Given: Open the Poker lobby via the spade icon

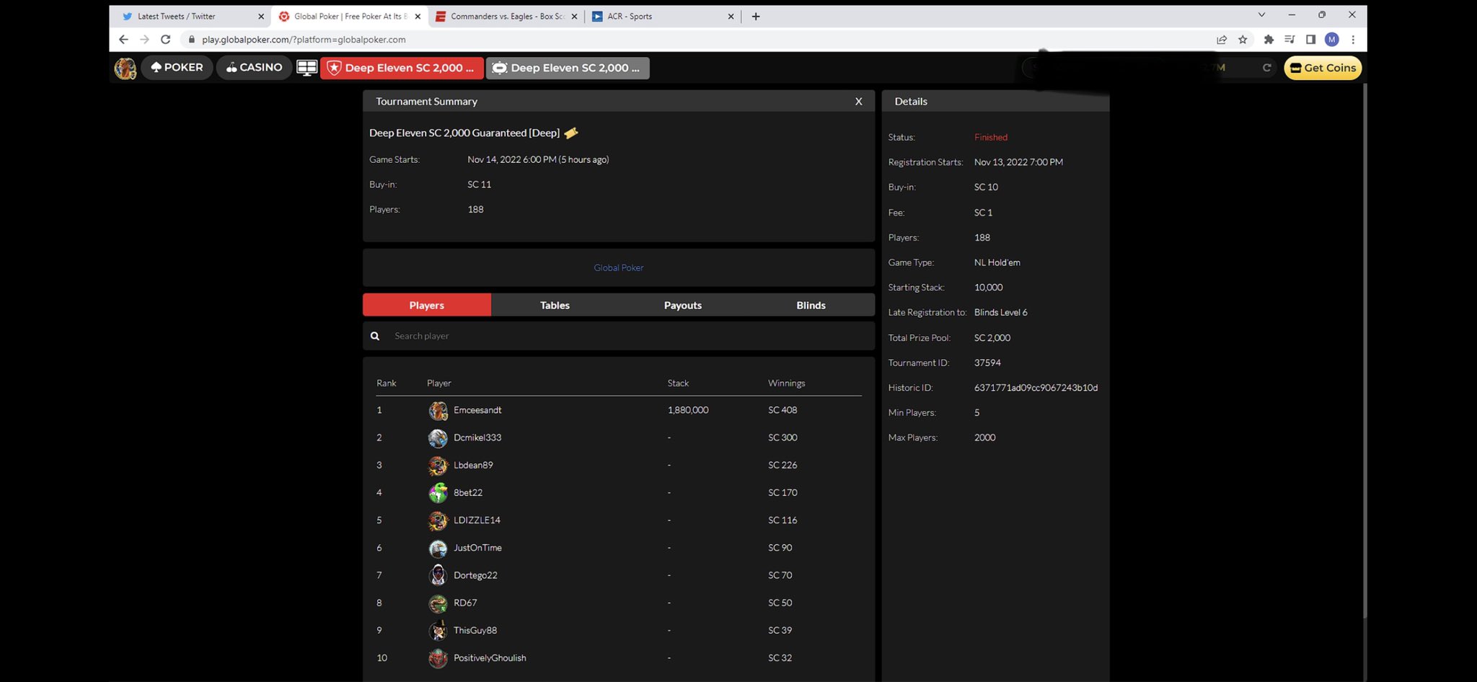Looking at the screenshot, I should pyautogui.click(x=157, y=67).
